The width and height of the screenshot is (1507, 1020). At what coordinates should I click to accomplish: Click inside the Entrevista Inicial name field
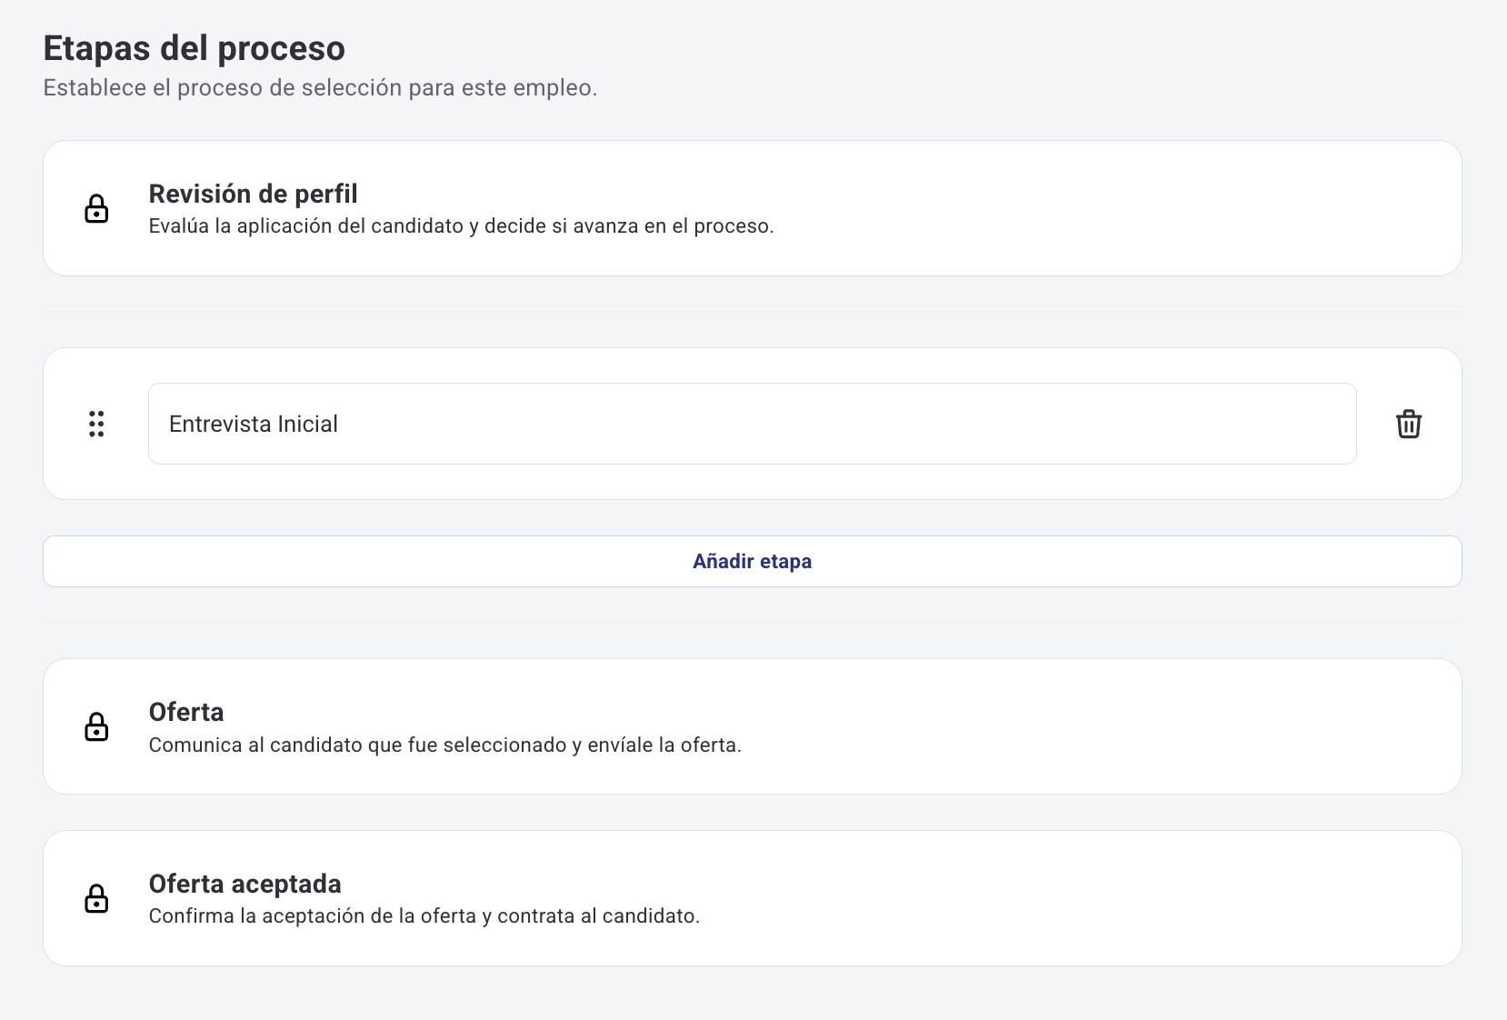pos(751,424)
